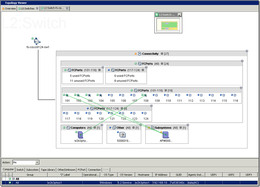Collapse the FCPorts (All) group
Screen dimensions: 260x187
click(x=242, y=61)
